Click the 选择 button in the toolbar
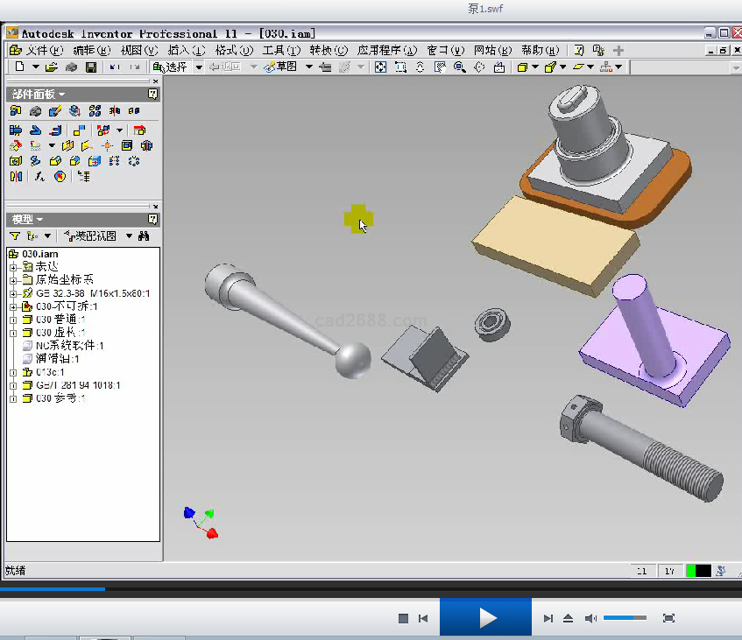 [171, 67]
